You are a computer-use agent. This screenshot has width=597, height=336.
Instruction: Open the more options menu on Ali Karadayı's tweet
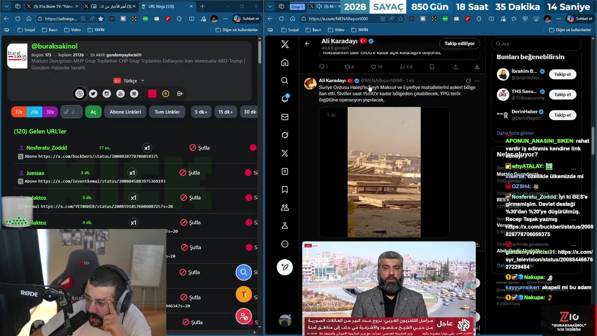(477, 81)
